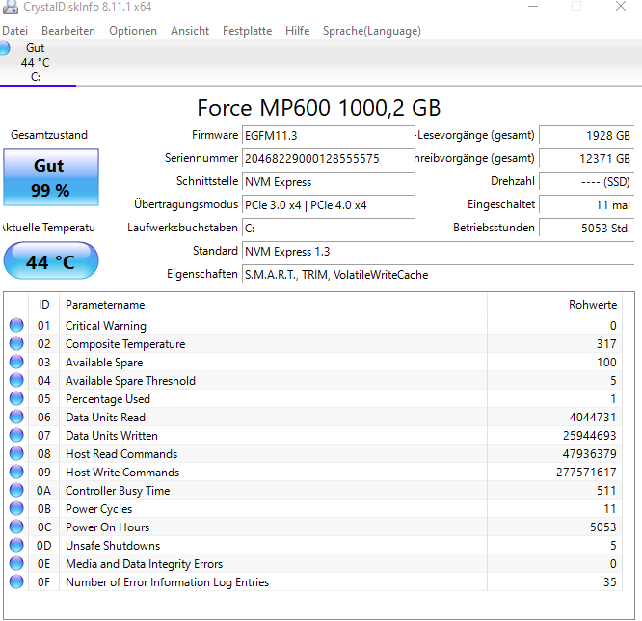Select the Available Spare Threshold parameter name
Screen dimensions: 642x621
click(130, 381)
